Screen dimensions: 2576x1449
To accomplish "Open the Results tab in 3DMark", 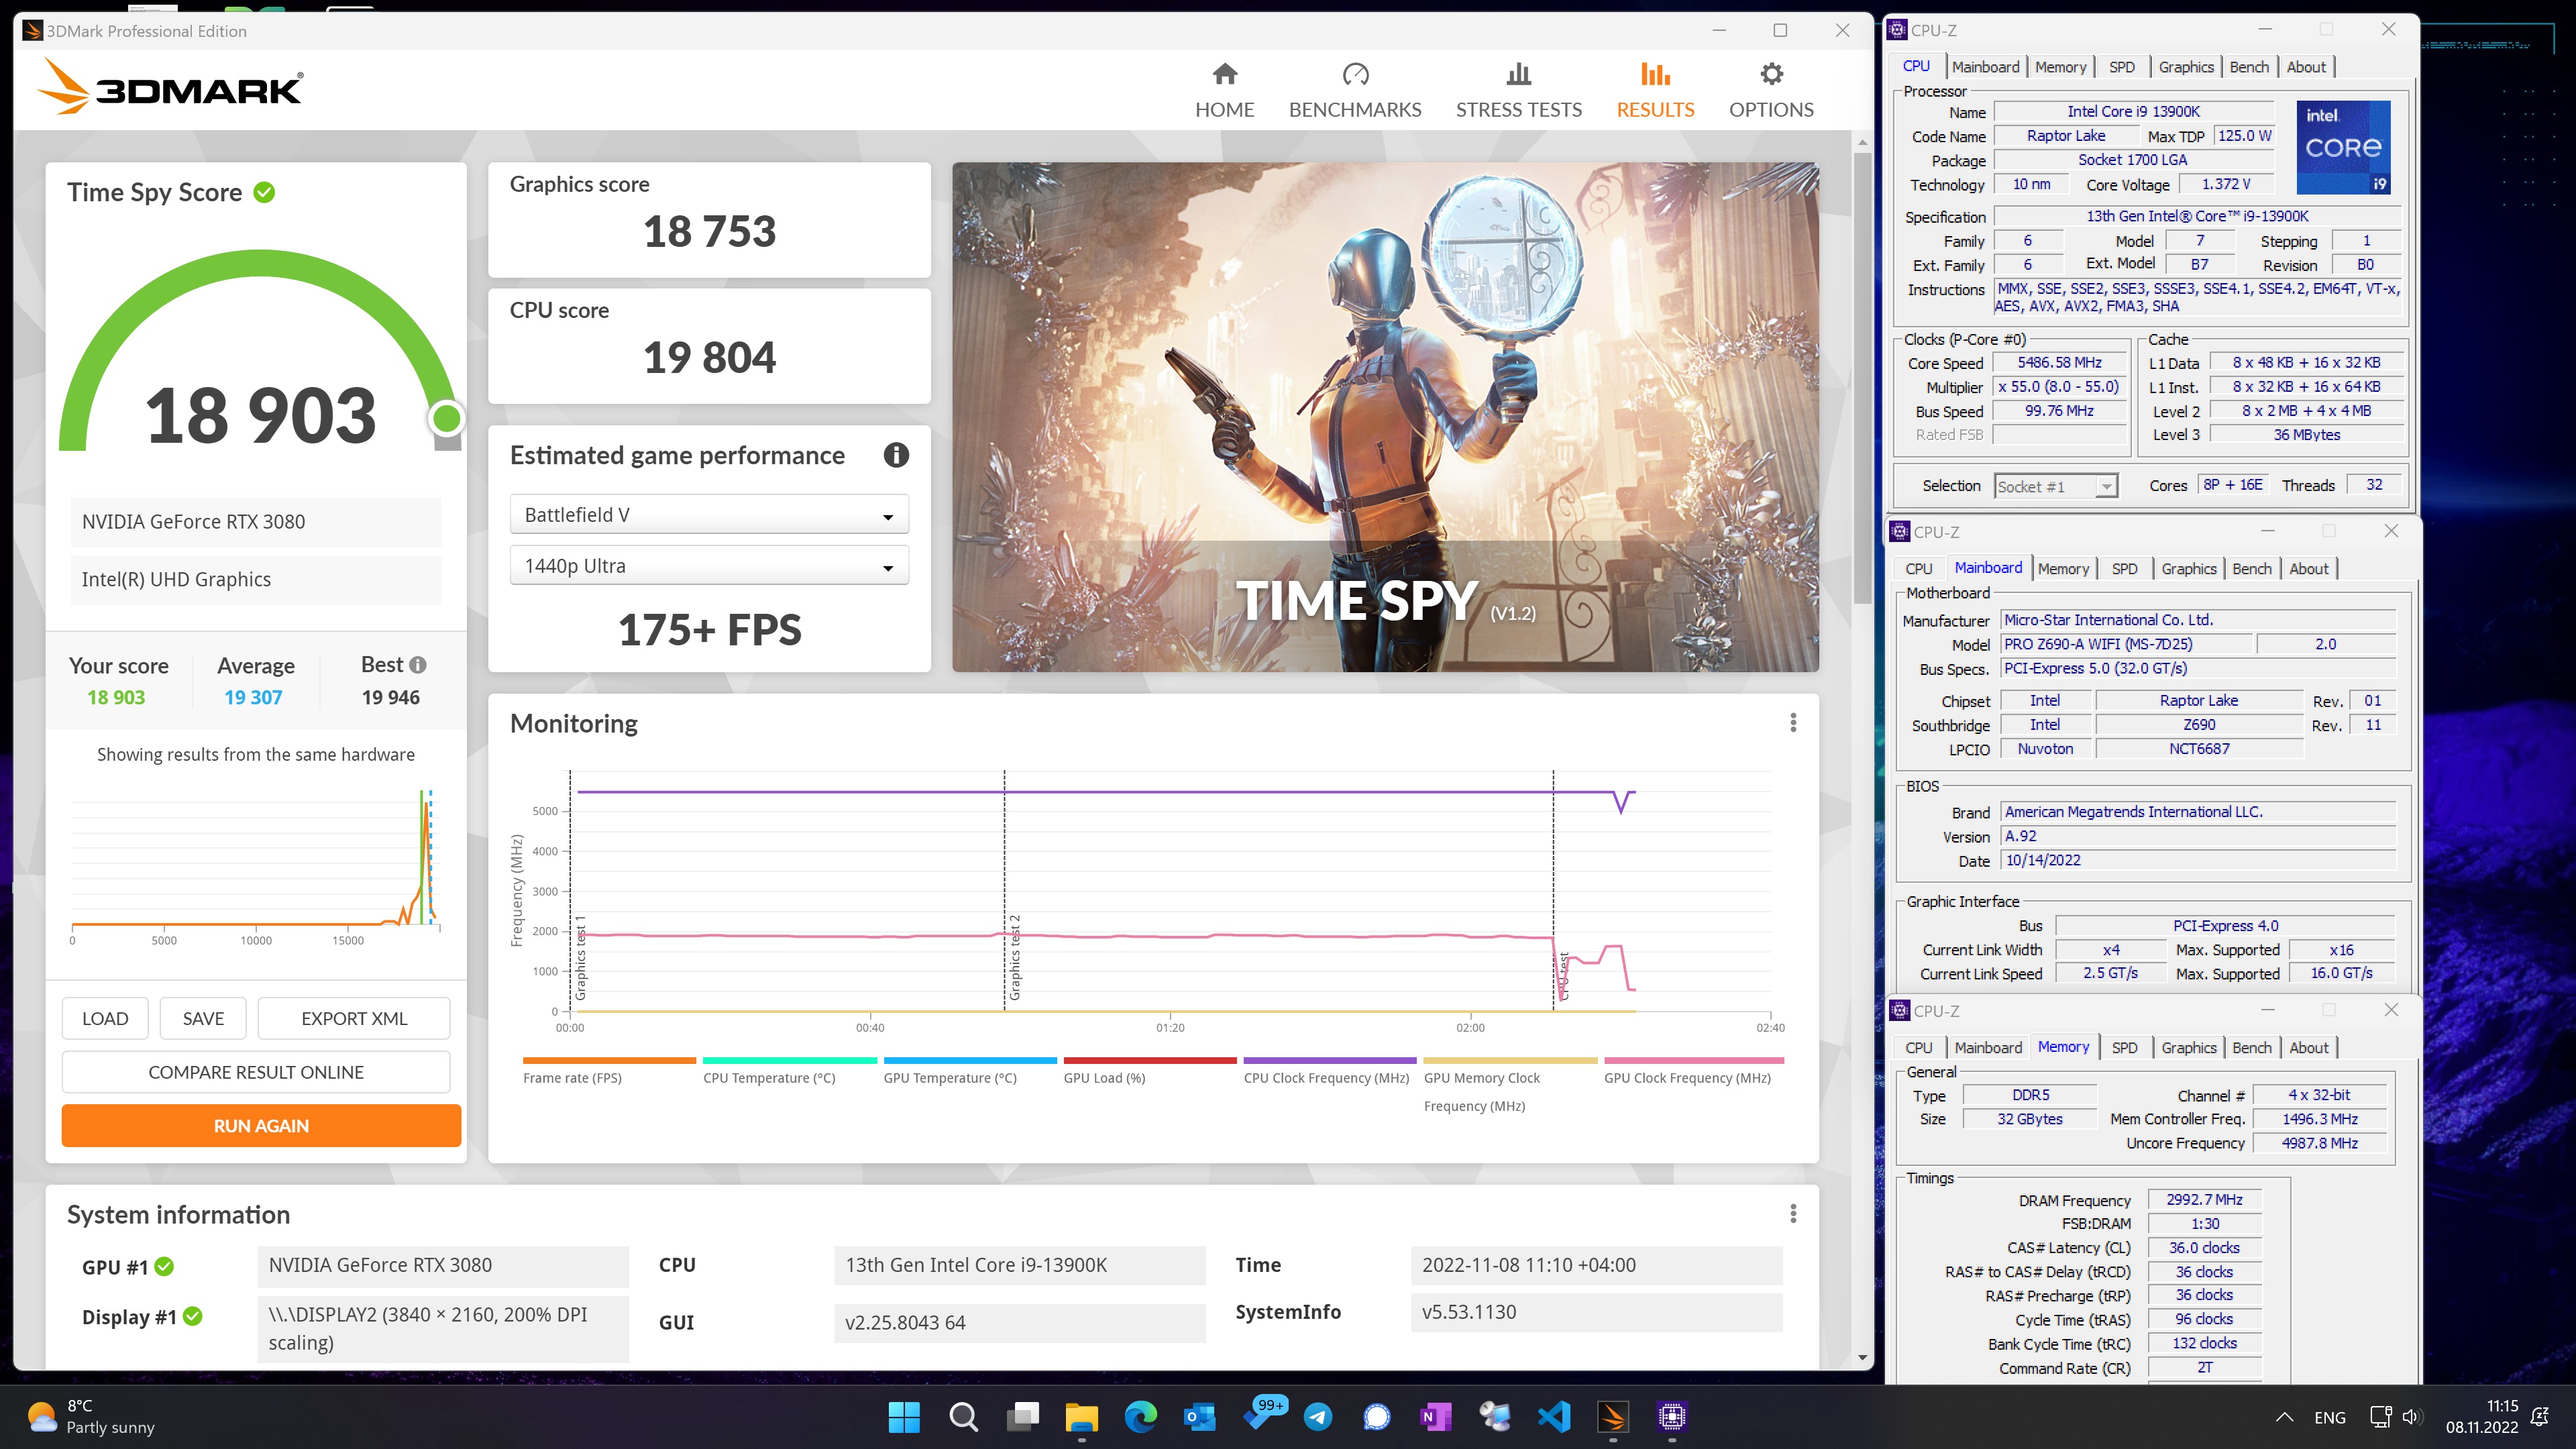I will 1655,90.
